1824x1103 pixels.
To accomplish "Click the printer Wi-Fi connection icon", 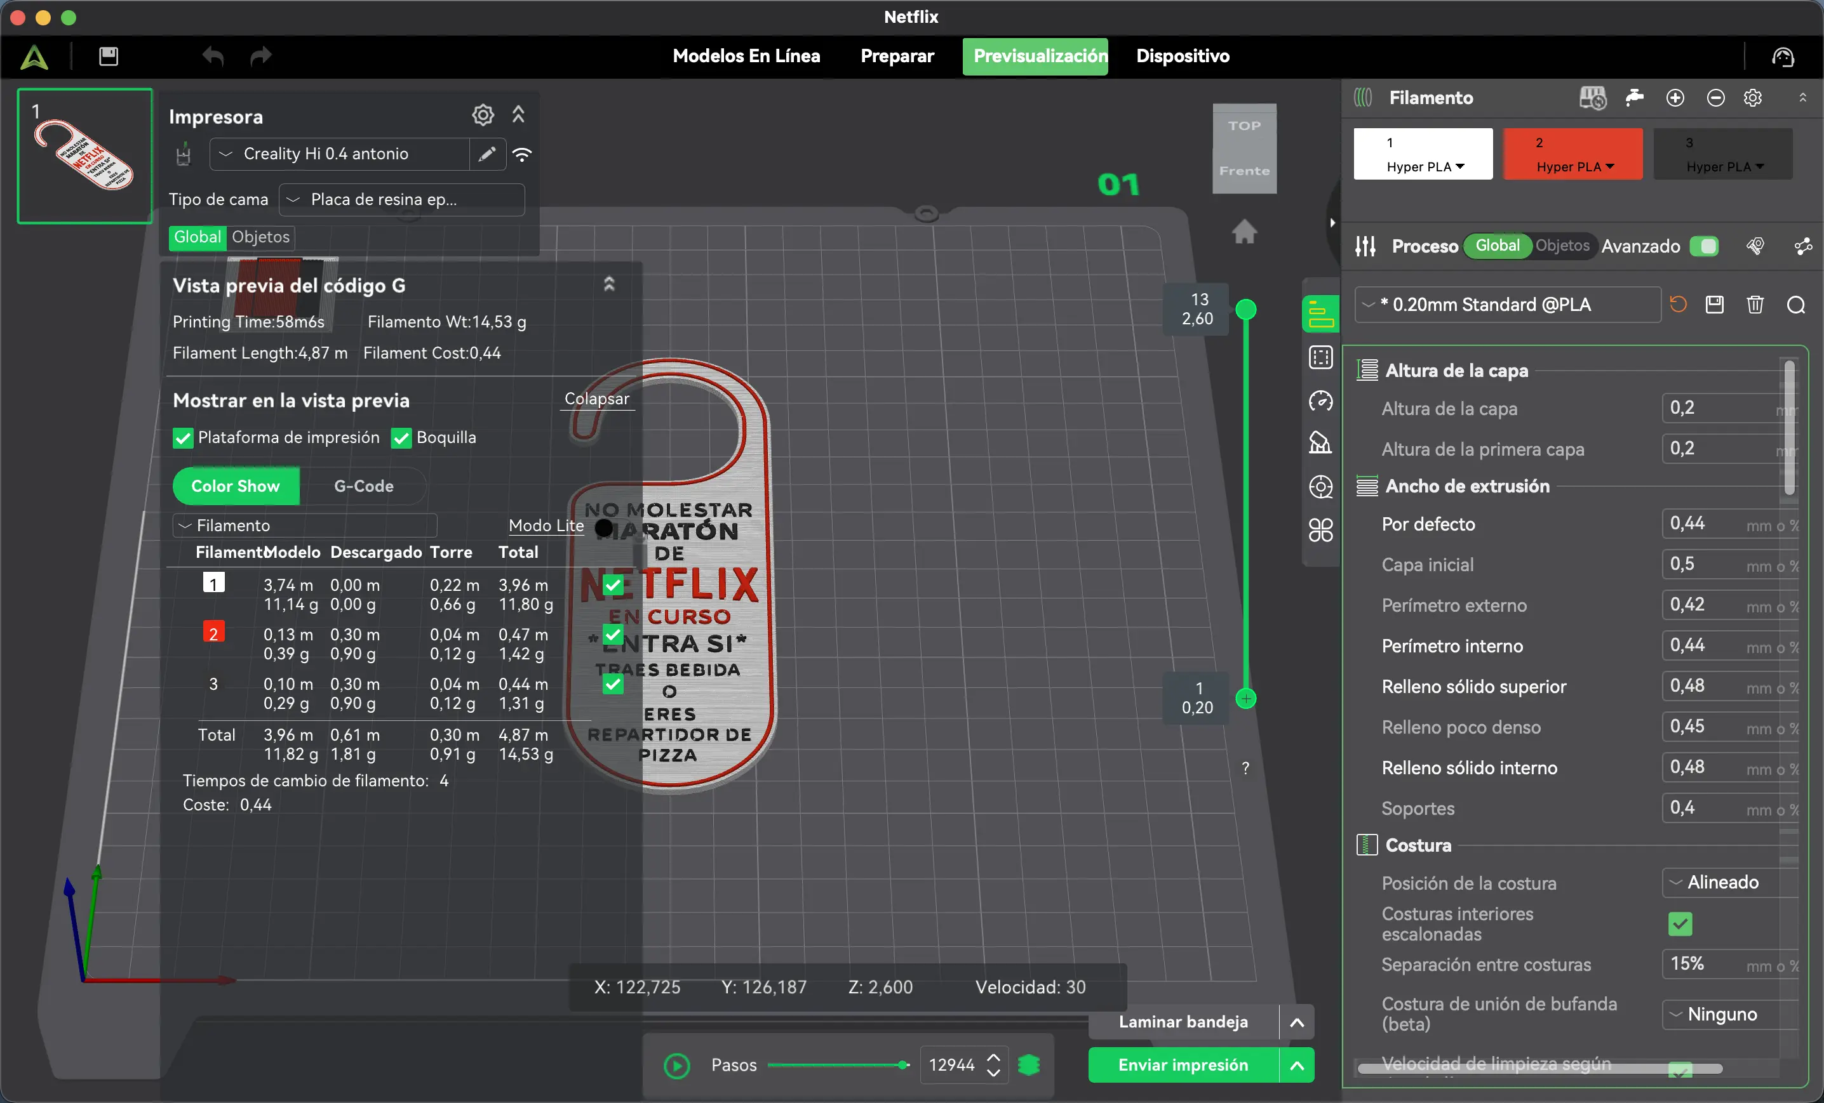I will tap(523, 154).
